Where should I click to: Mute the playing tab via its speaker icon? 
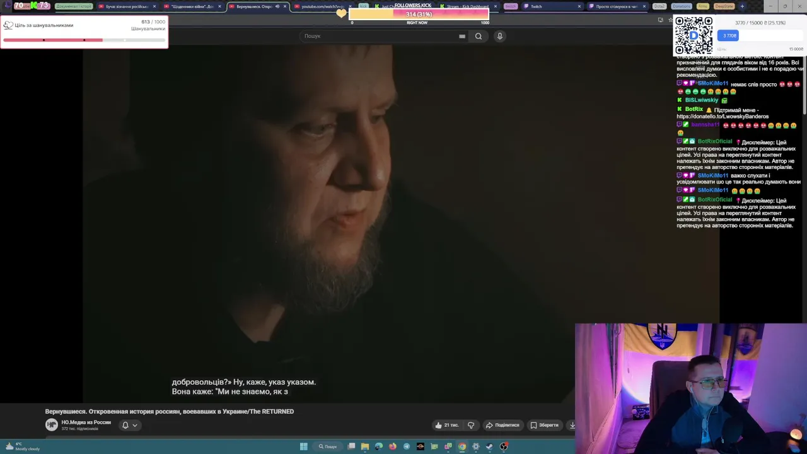pyautogui.click(x=277, y=6)
